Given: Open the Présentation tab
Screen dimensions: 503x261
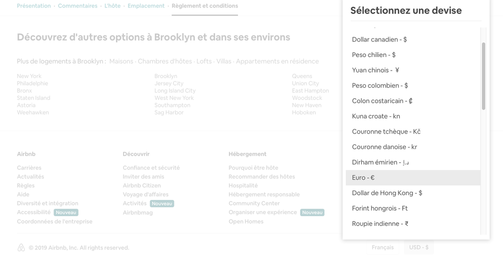Looking at the screenshot, I should pos(34,6).
